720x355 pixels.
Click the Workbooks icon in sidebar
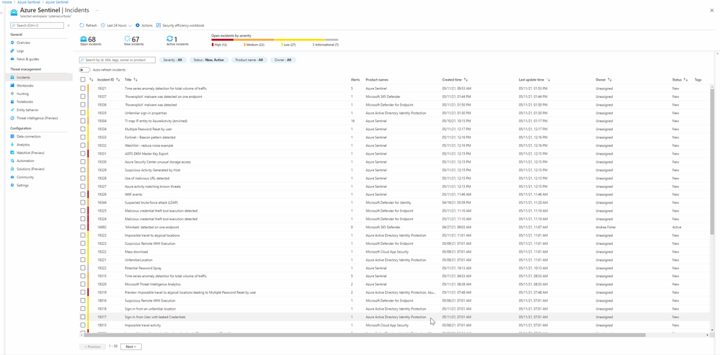pos(12,86)
